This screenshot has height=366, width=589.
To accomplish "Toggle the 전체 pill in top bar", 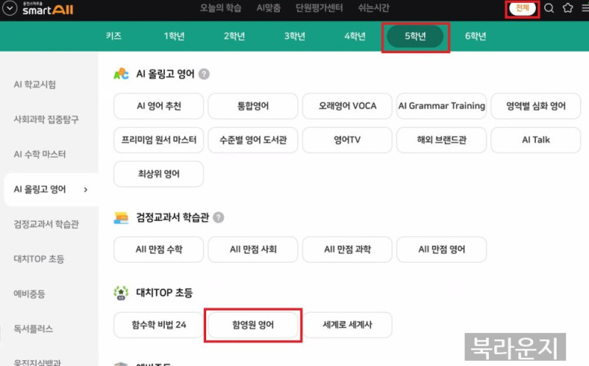I will [x=522, y=9].
